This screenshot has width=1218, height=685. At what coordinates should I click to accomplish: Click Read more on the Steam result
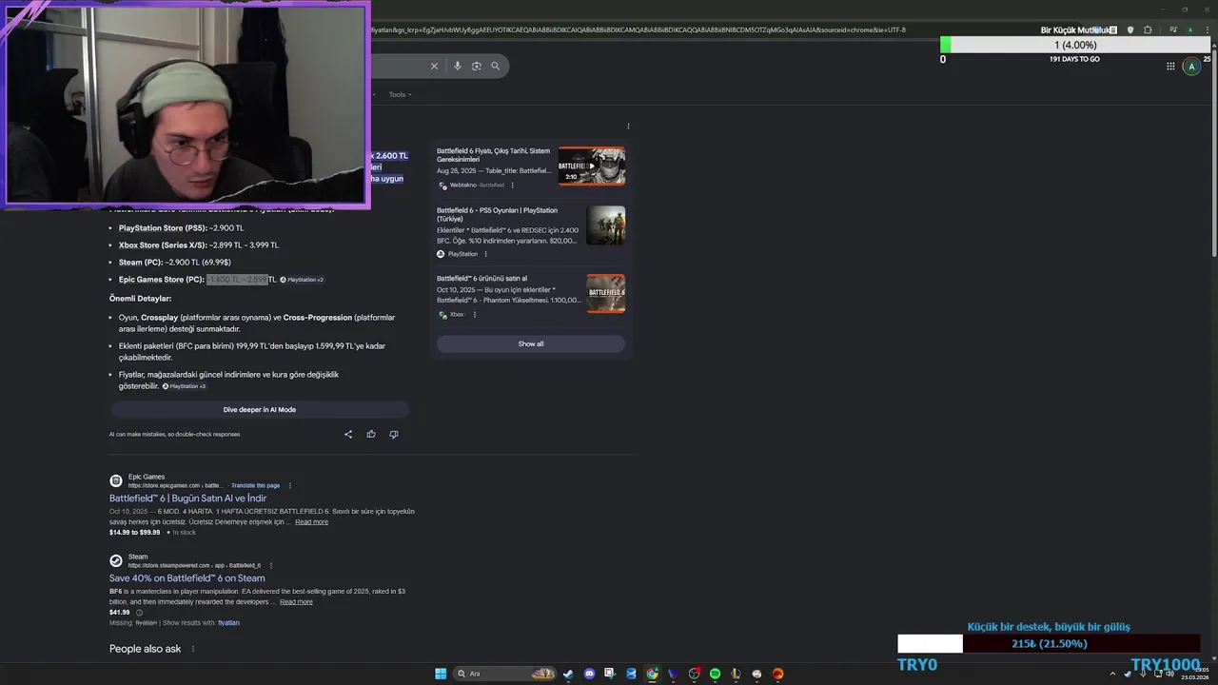point(296,601)
